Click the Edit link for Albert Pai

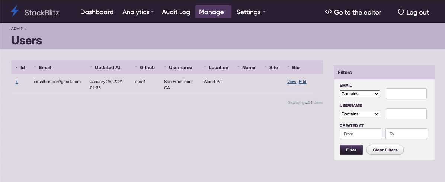tap(302, 82)
